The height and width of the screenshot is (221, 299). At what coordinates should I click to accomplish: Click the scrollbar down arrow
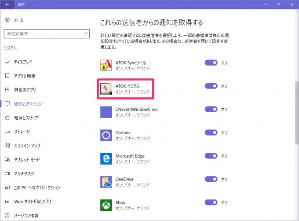tap(297, 219)
